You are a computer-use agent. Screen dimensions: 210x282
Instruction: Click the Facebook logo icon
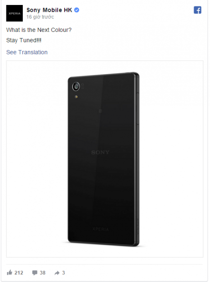(197, 10)
